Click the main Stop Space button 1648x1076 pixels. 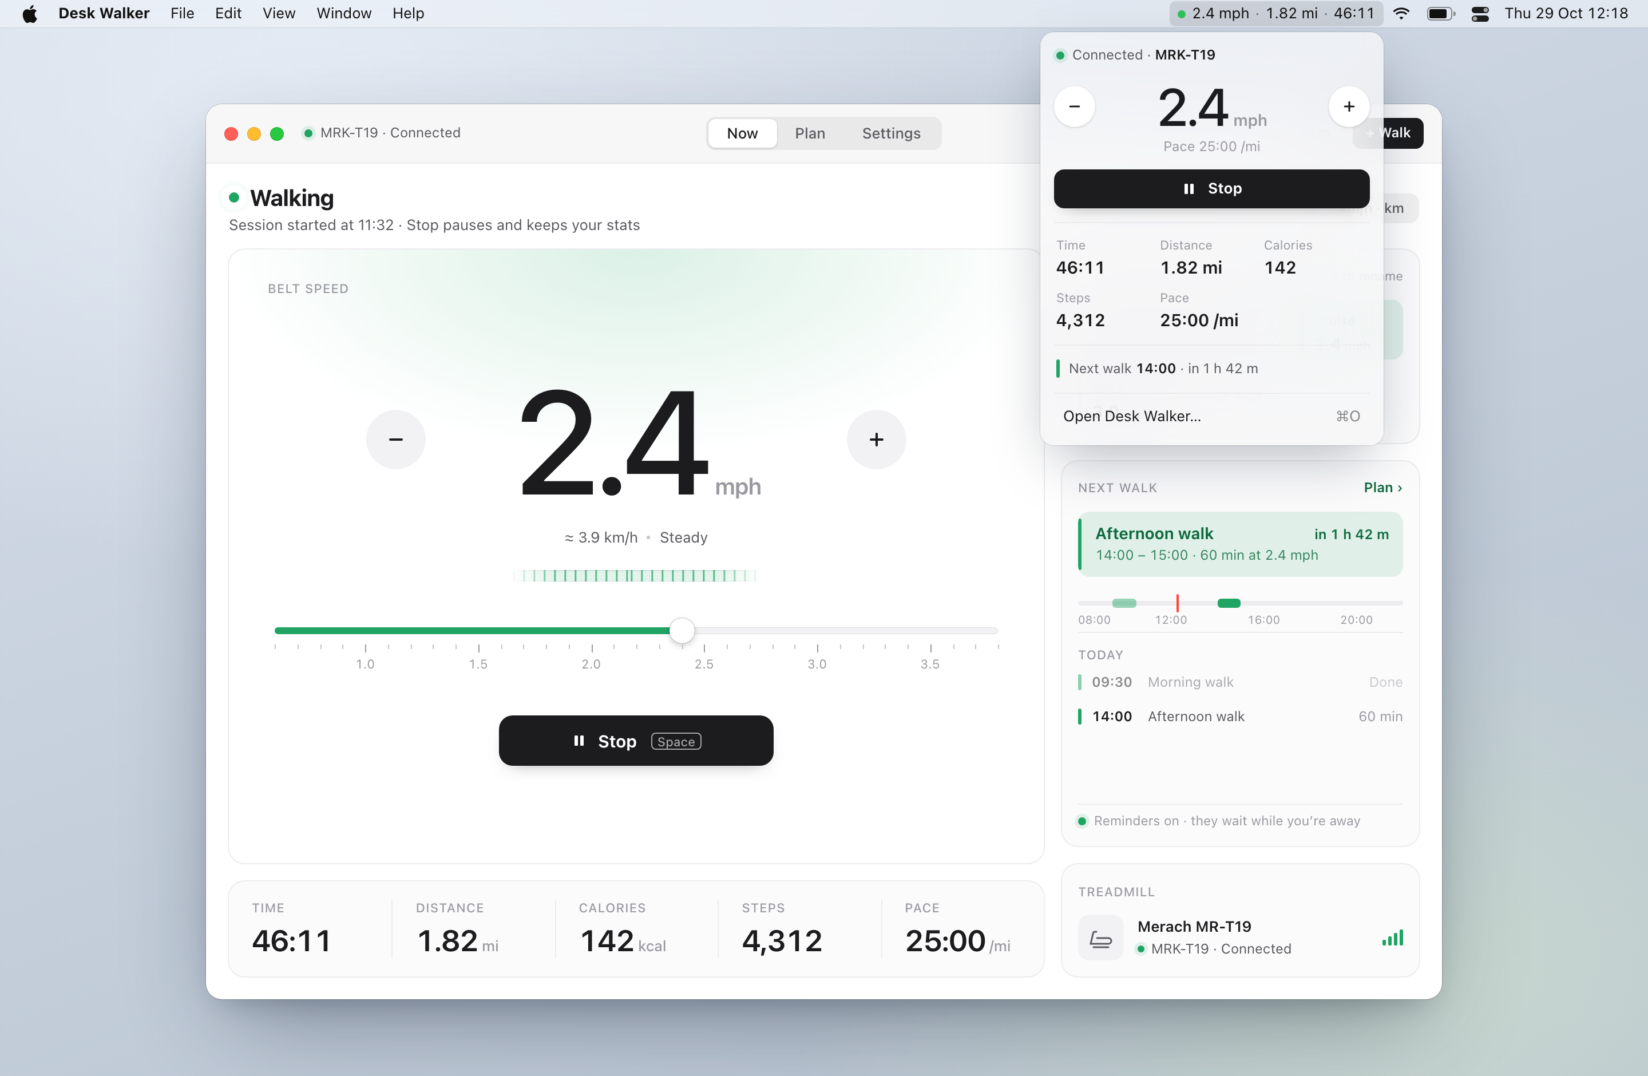[x=636, y=740]
